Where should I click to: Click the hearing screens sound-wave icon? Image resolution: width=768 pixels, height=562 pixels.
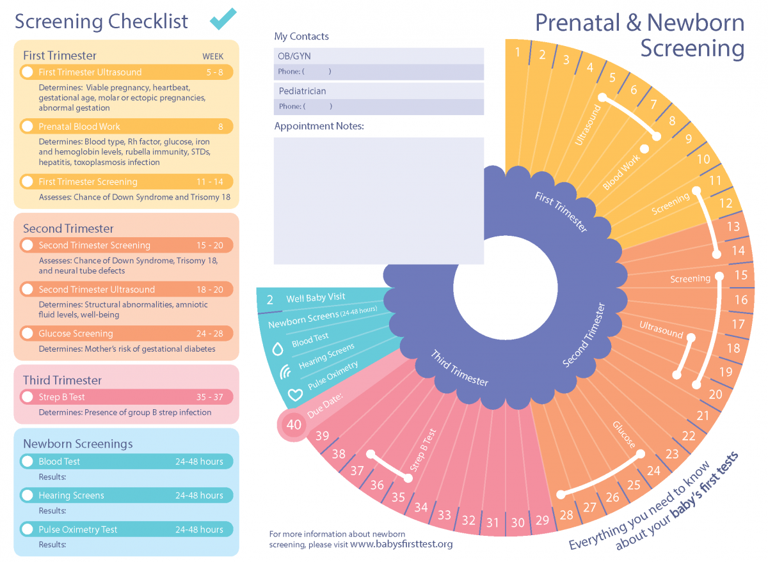(x=285, y=371)
